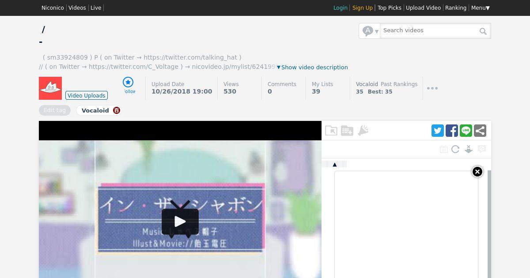Click the comment bubble settings icon
The image size is (530, 278).
point(482,149)
